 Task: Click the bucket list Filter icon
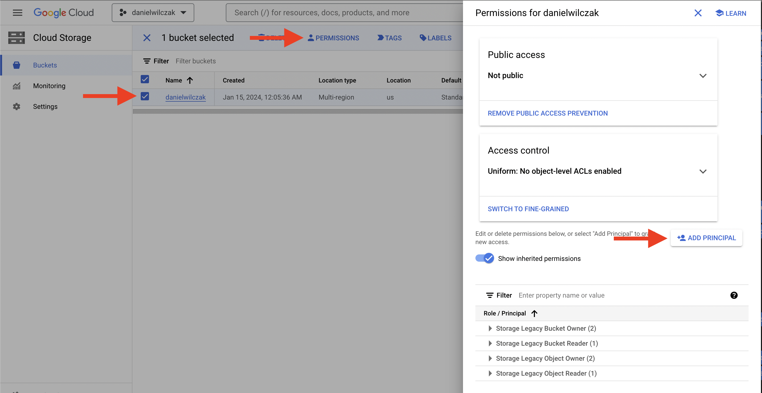pos(147,61)
